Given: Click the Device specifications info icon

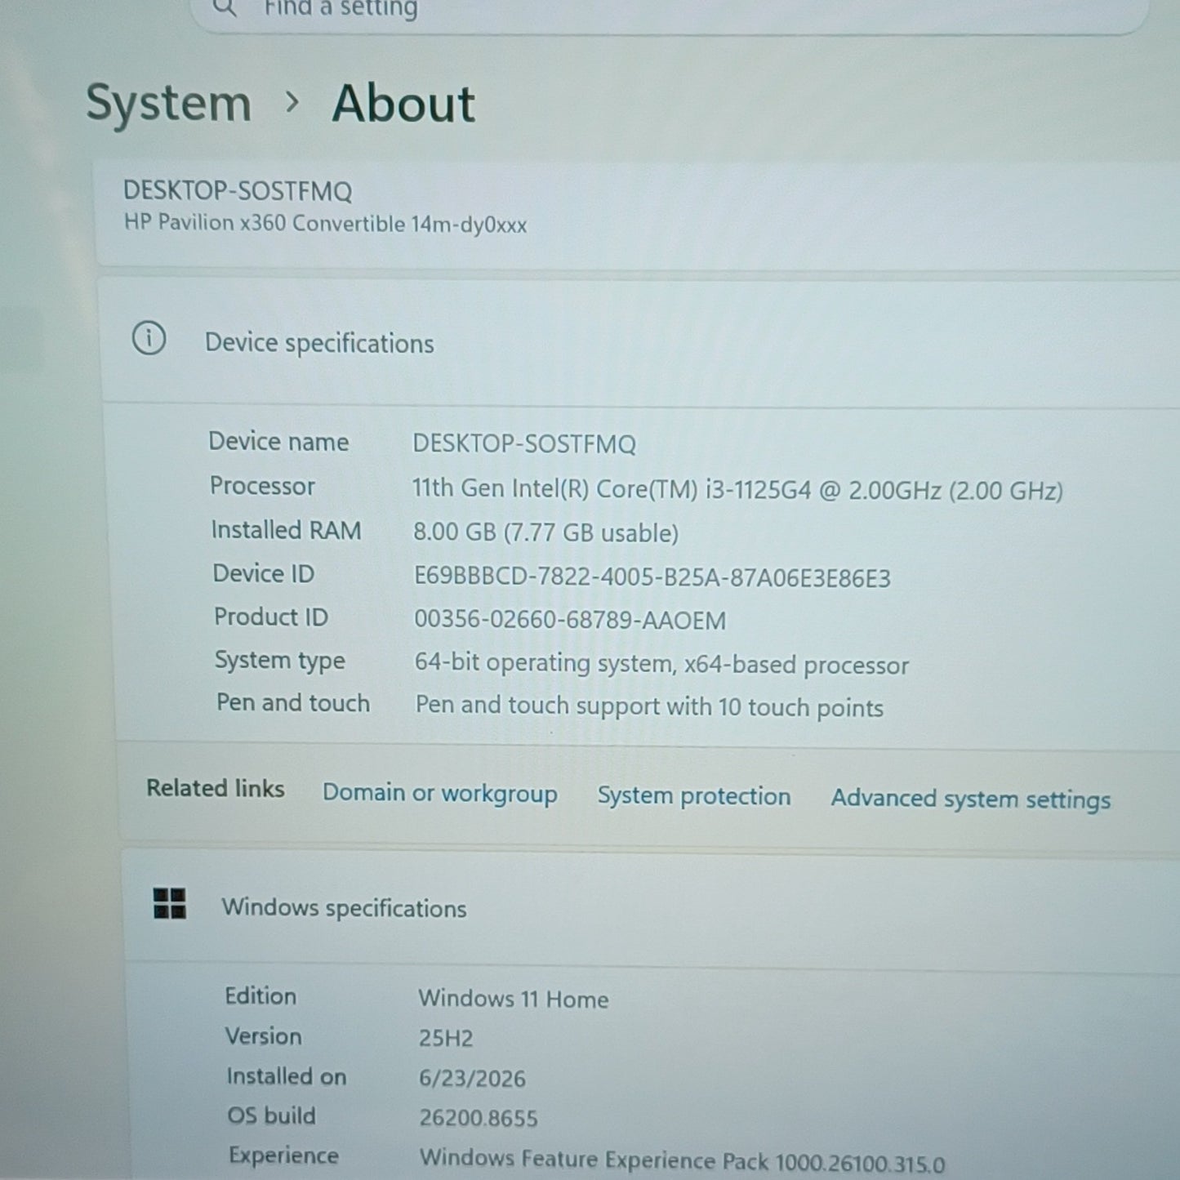Looking at the screenshot, I should click(149, 338).
